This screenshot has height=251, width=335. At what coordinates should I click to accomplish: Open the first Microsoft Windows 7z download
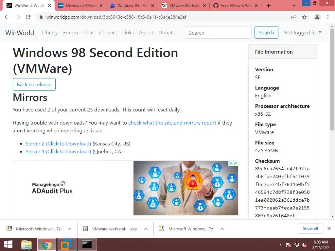click(34, 229)
